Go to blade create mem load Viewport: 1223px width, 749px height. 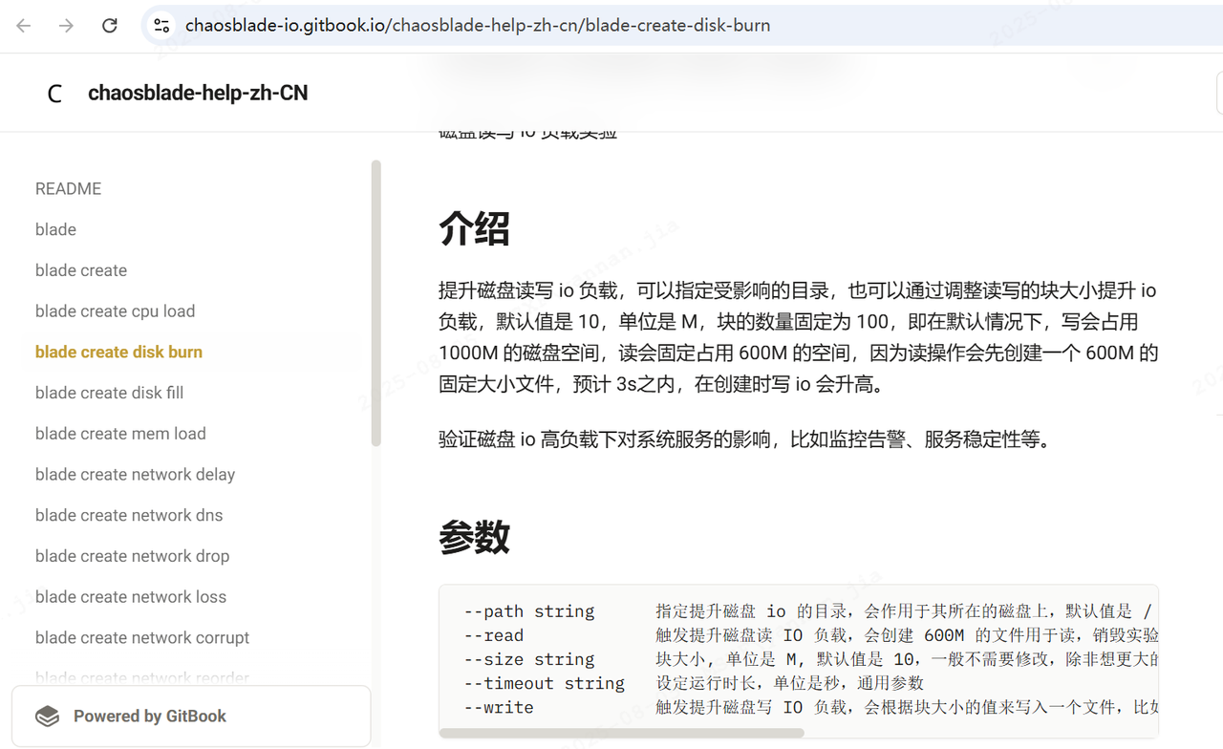120,434
